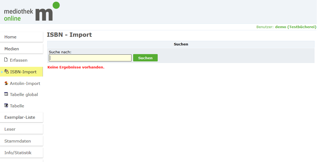Click the ISBN-Import icon in sidebar
The height and width of the screenshot is (162, 317).
pos(6,72)
